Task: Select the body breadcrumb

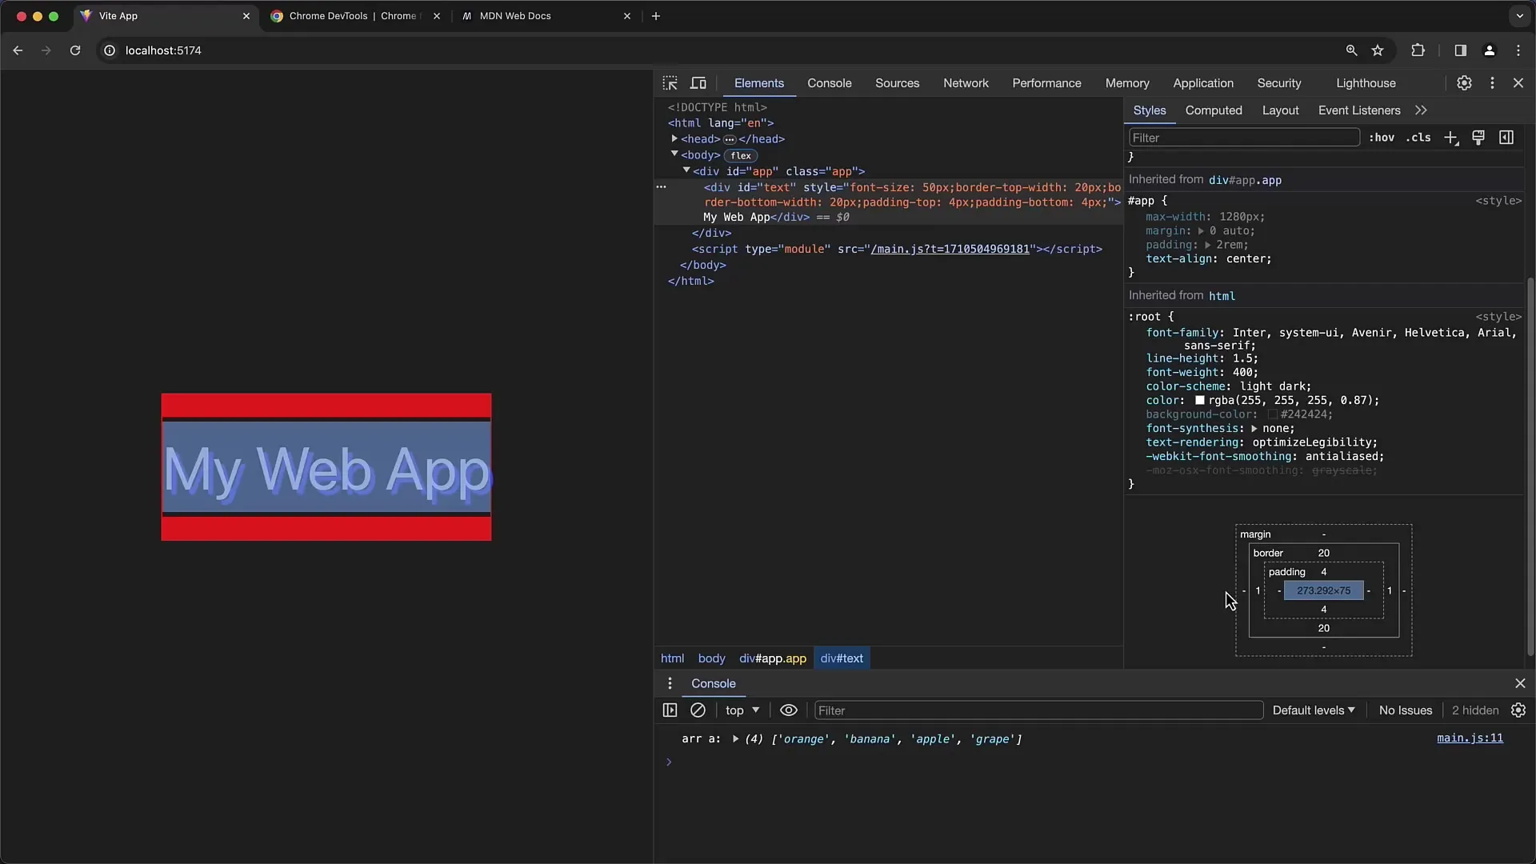Action: (711, 658)
